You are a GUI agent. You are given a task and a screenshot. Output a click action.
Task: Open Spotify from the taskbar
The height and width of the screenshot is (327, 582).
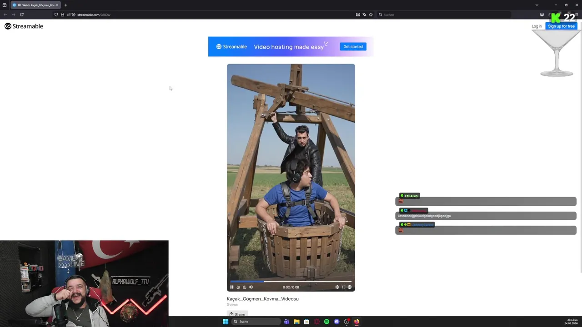(326, 322)
